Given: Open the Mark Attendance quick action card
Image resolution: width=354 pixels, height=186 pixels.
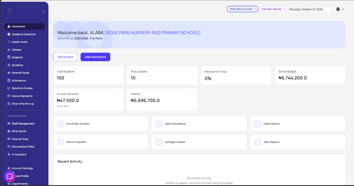Looking at the screenshot, I should tap(199, 124).
